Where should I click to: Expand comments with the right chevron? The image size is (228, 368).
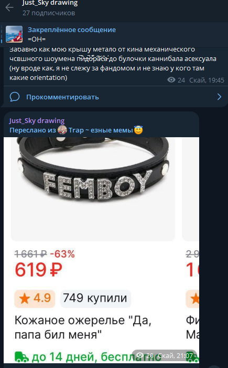point(219,97)
